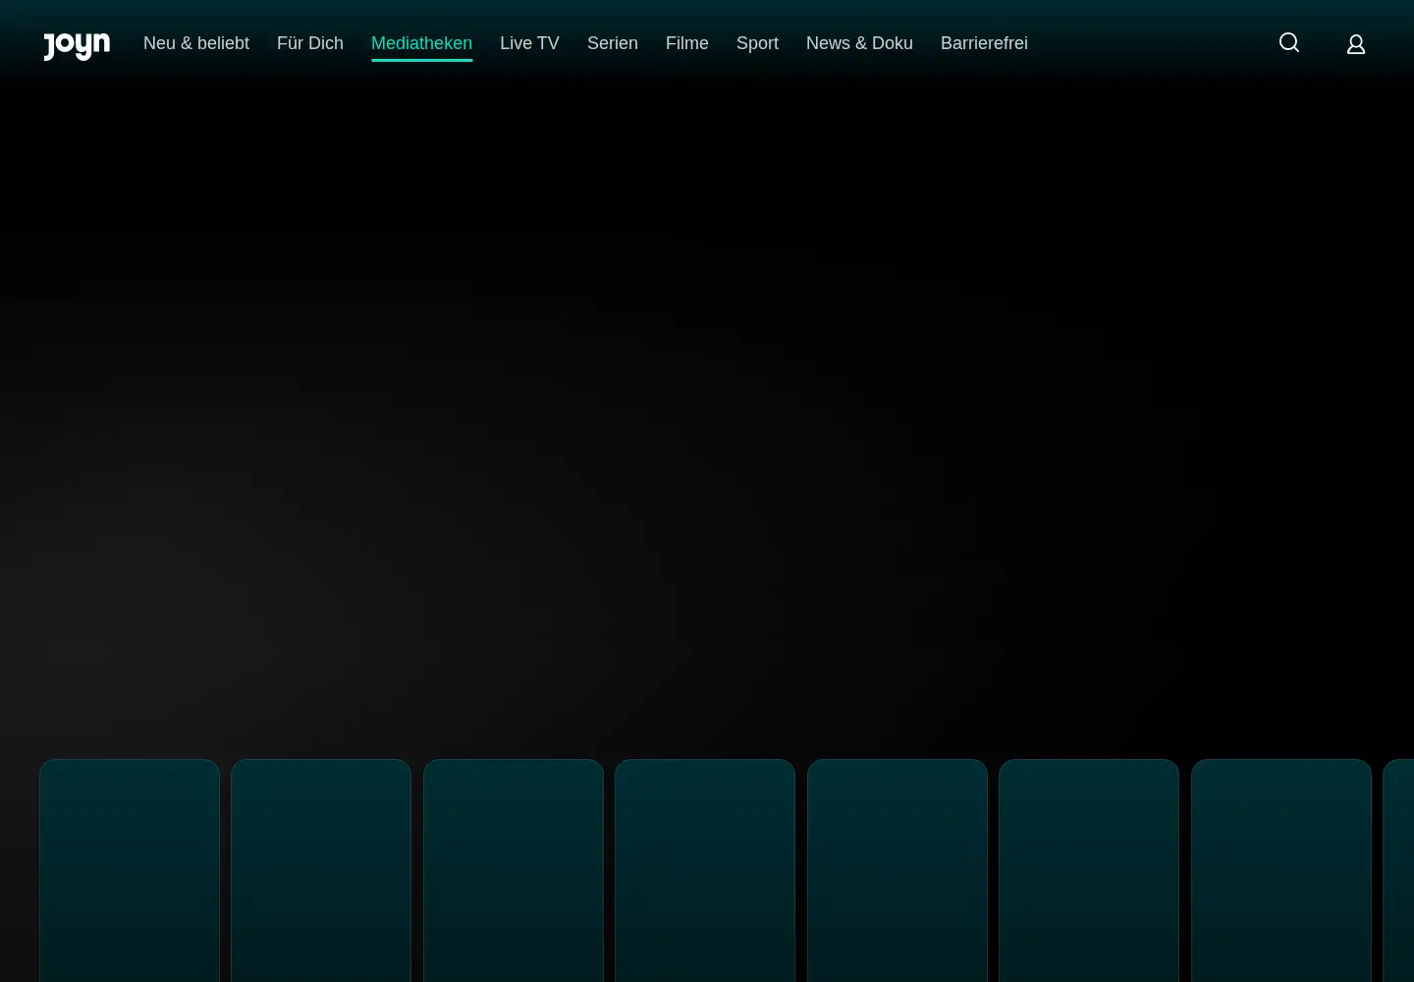Open the Filme category

coord(687,43)
